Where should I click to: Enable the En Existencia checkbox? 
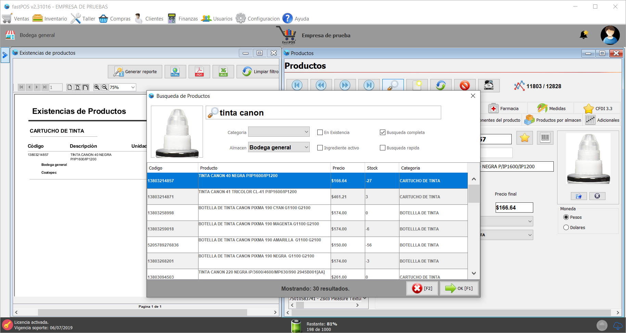[x=320, y=132]
